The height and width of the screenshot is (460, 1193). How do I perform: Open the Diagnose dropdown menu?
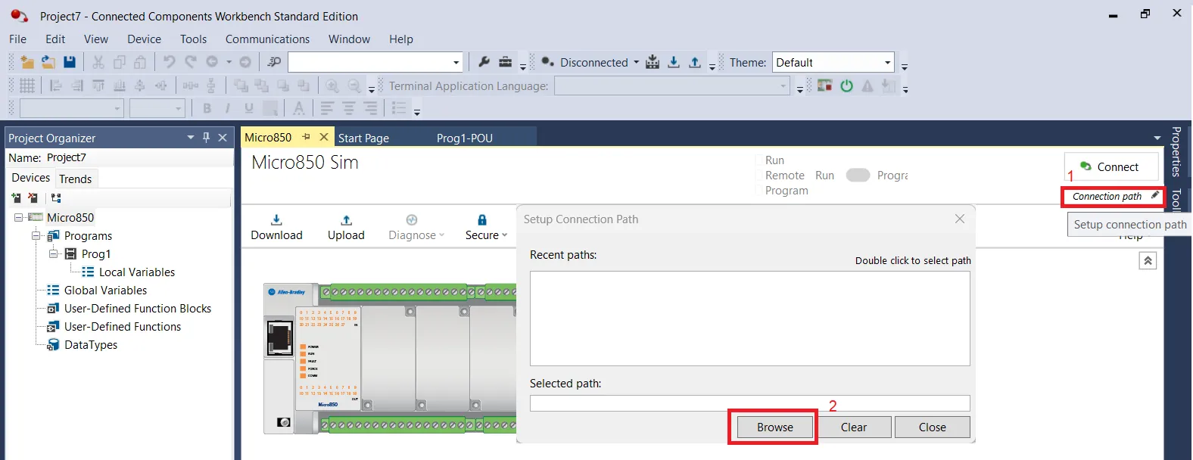416,228
